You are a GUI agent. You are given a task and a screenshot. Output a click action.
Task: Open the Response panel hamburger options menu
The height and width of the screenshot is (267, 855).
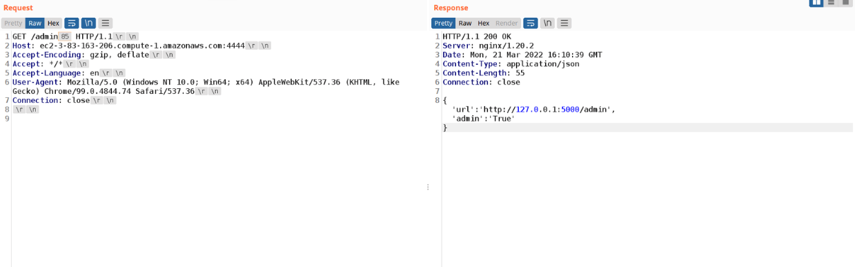564,23
